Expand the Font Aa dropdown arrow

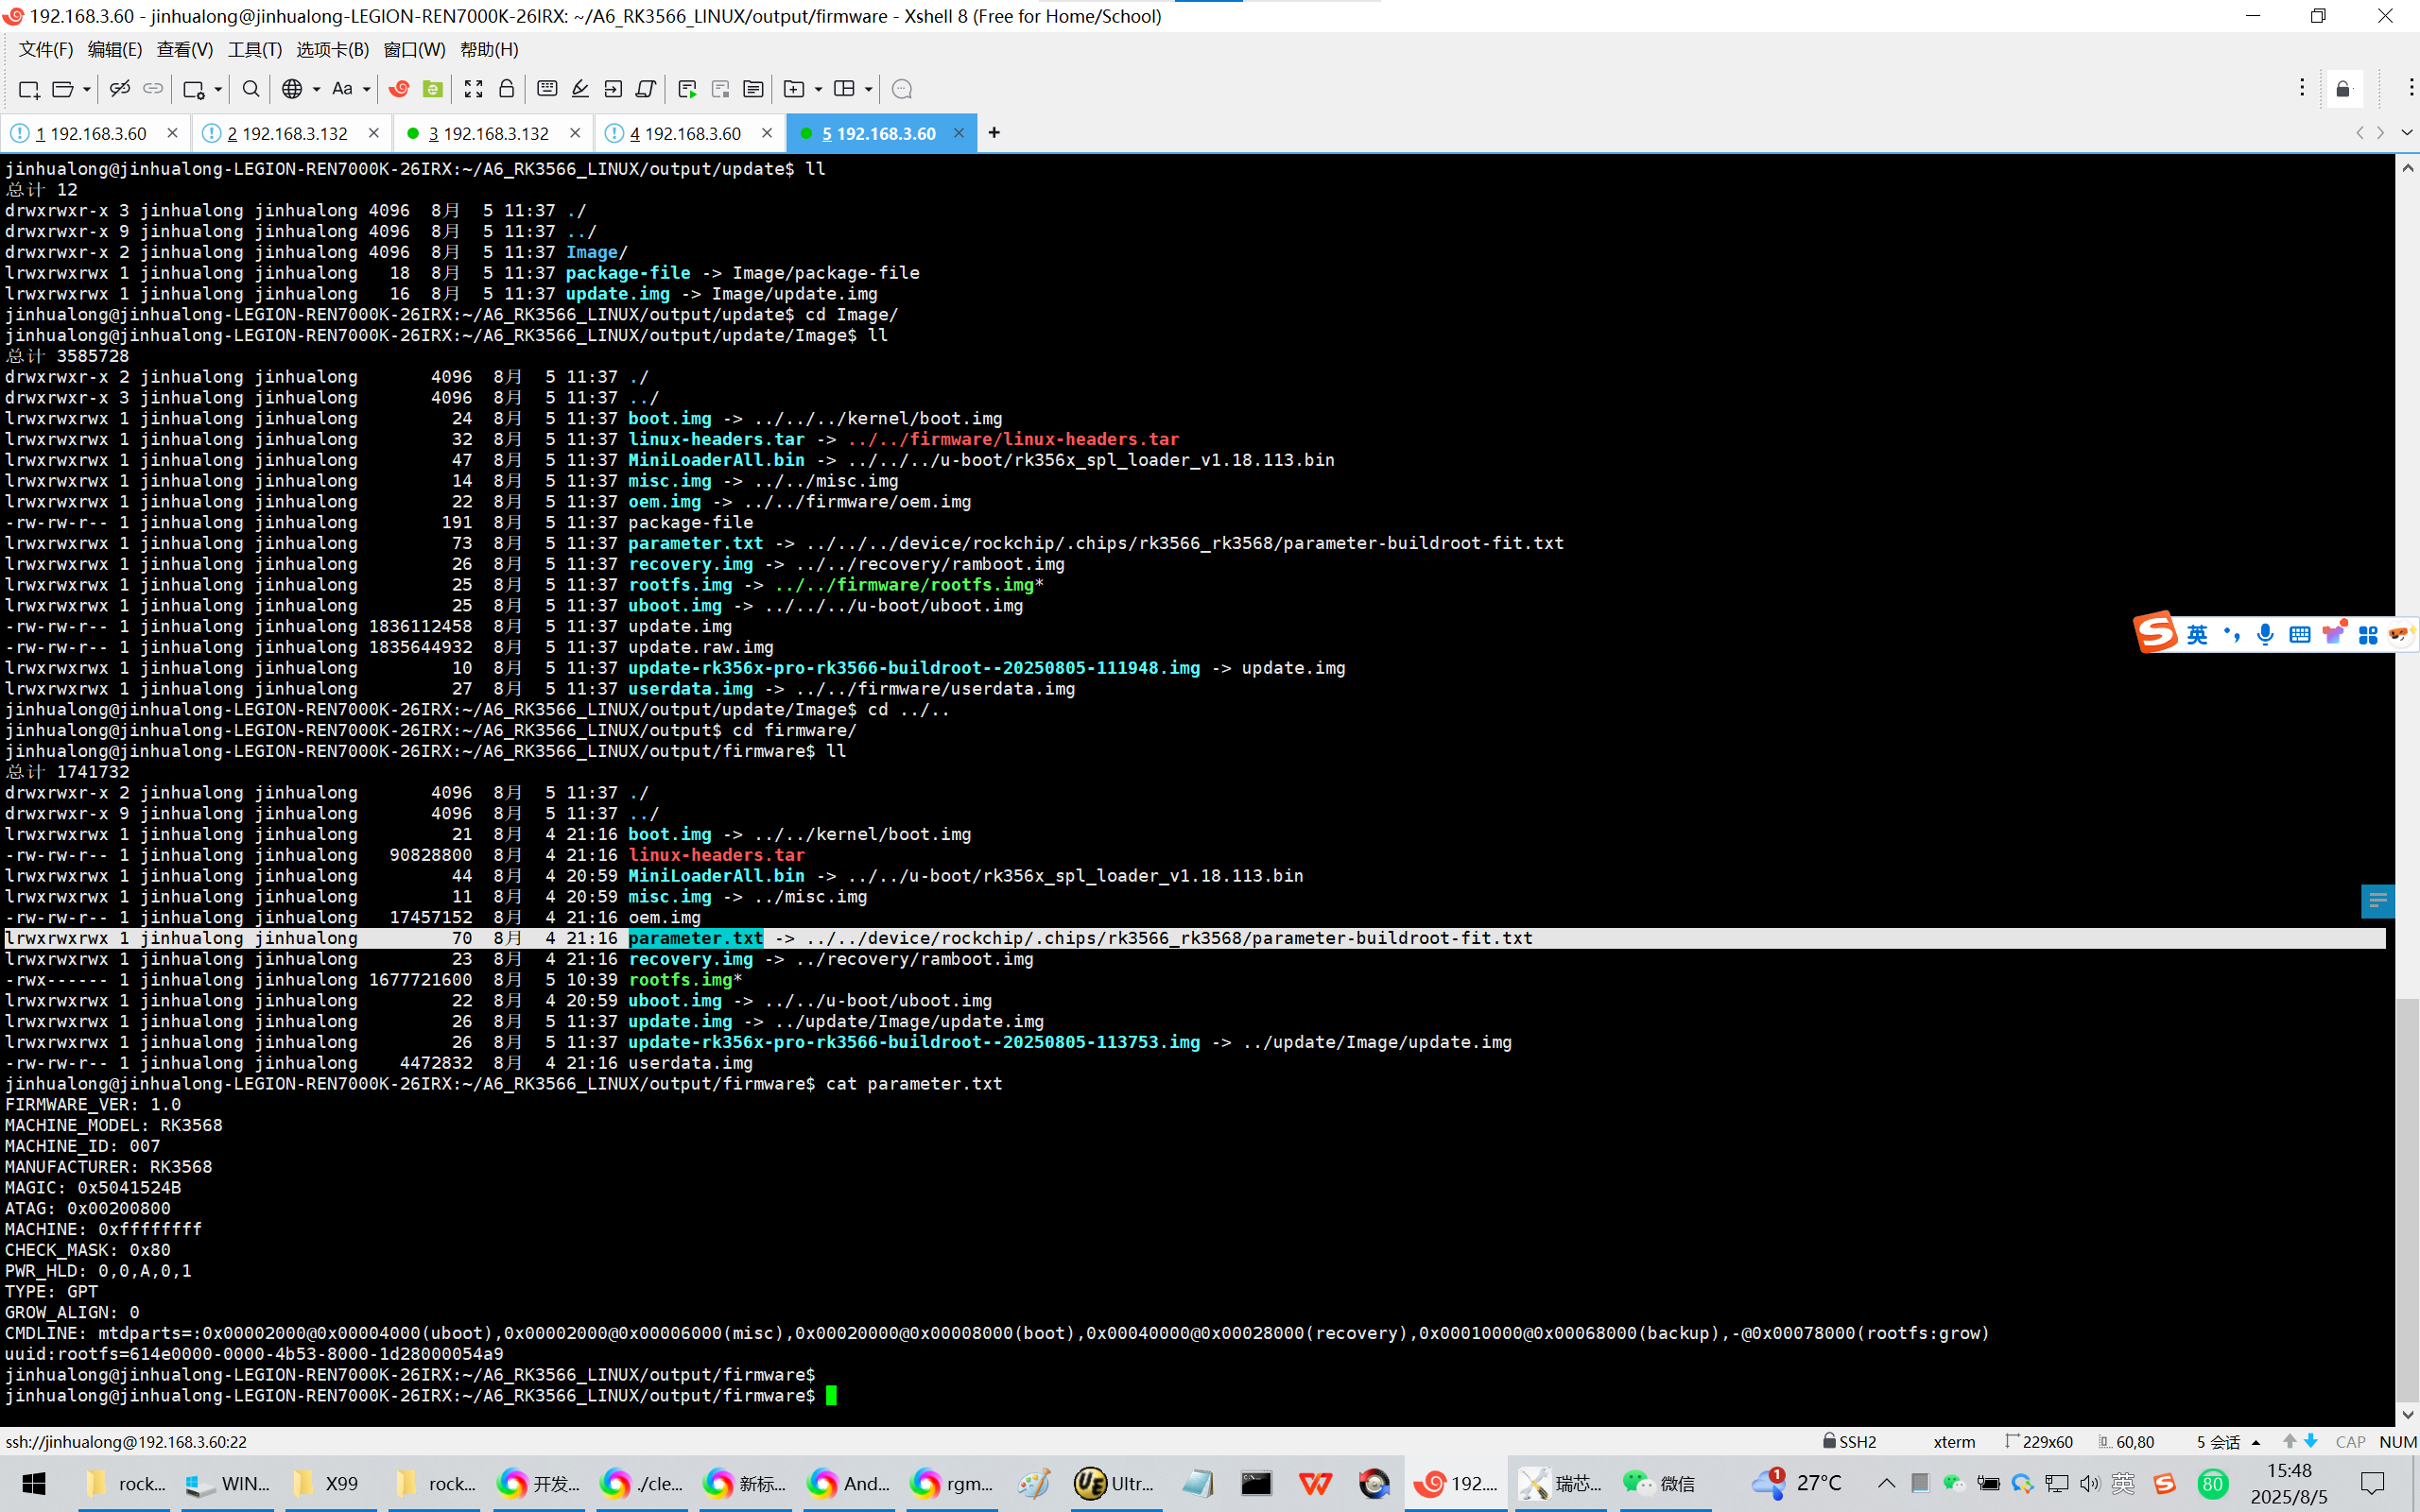pyautogui.click(x=366, y=90)
